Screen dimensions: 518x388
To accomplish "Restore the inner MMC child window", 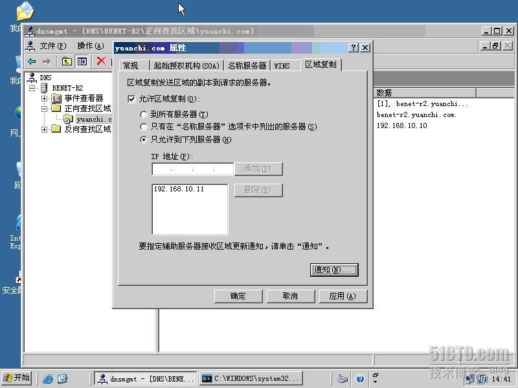I will click(495, 46).
